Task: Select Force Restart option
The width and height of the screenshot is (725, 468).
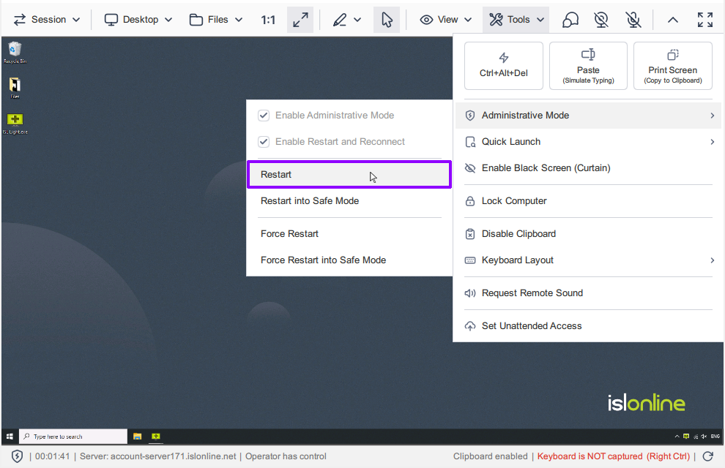Action: click(349, 233)
